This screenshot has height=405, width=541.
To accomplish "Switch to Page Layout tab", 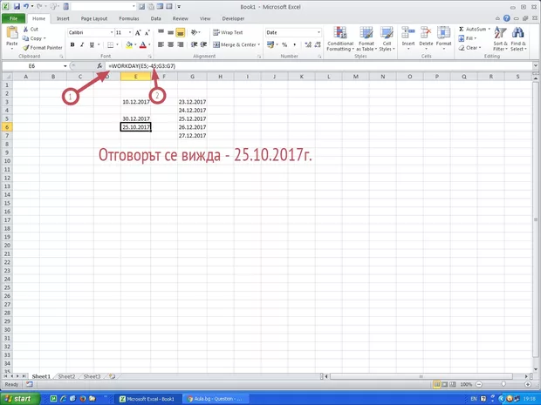I will click(x=94, y=18).
